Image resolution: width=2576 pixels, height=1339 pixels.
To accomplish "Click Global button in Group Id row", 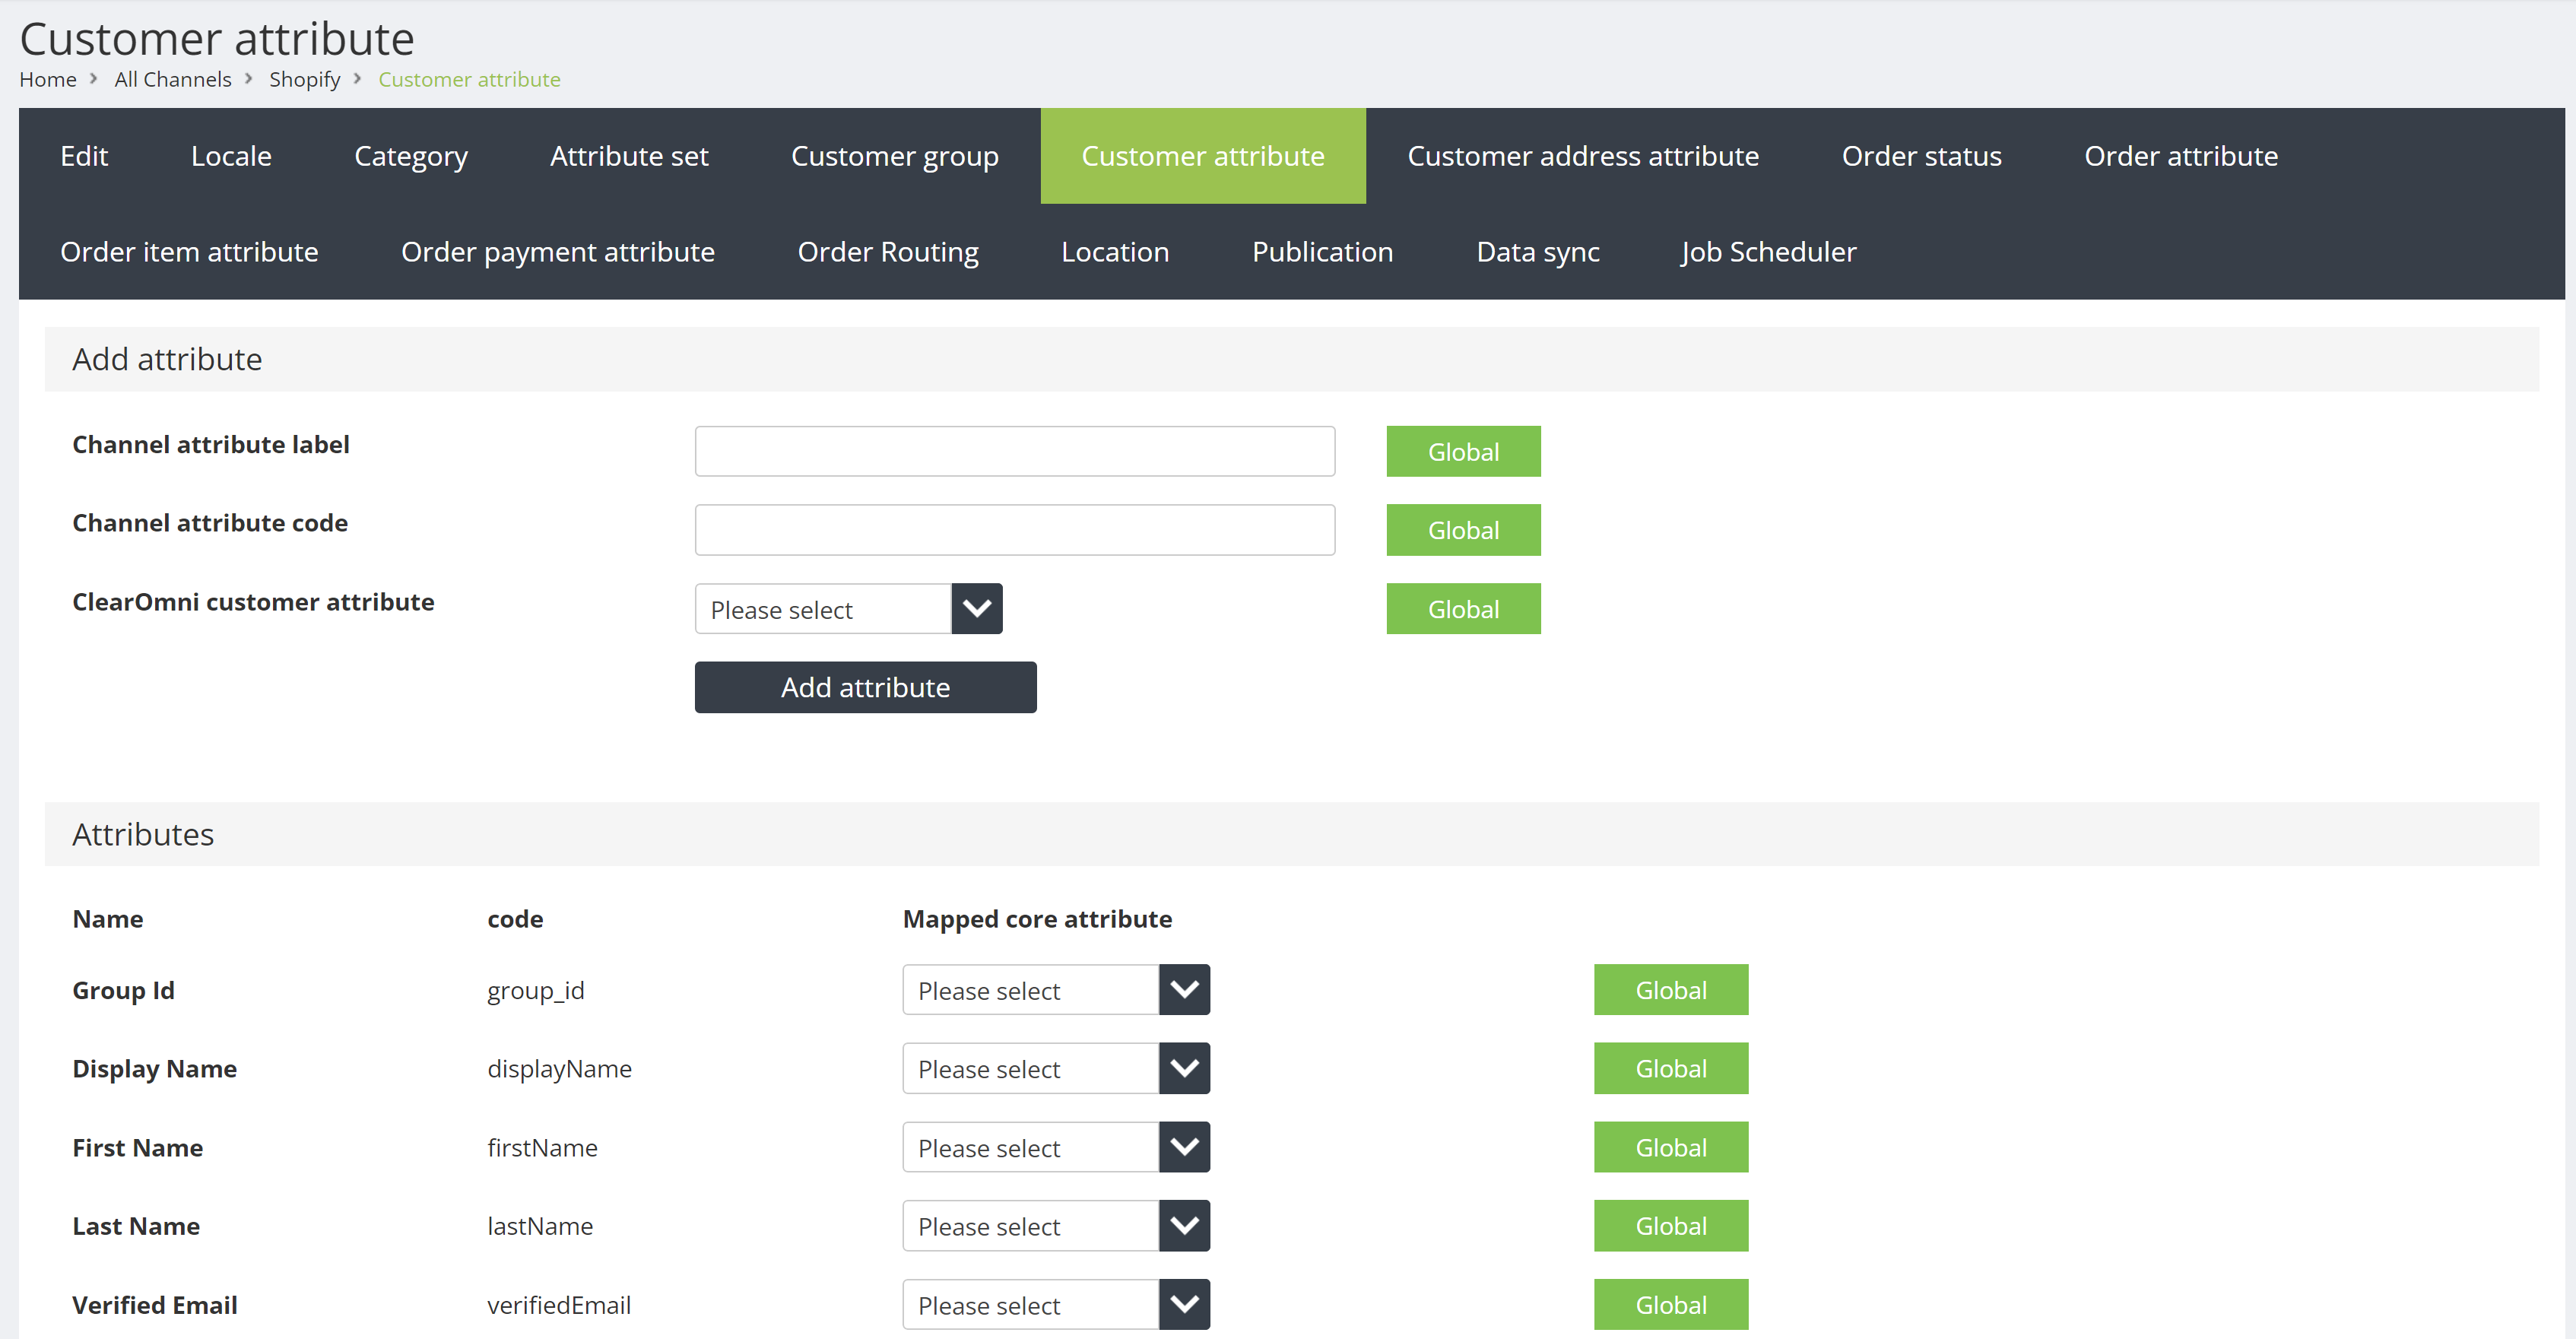I will 1671,990.
